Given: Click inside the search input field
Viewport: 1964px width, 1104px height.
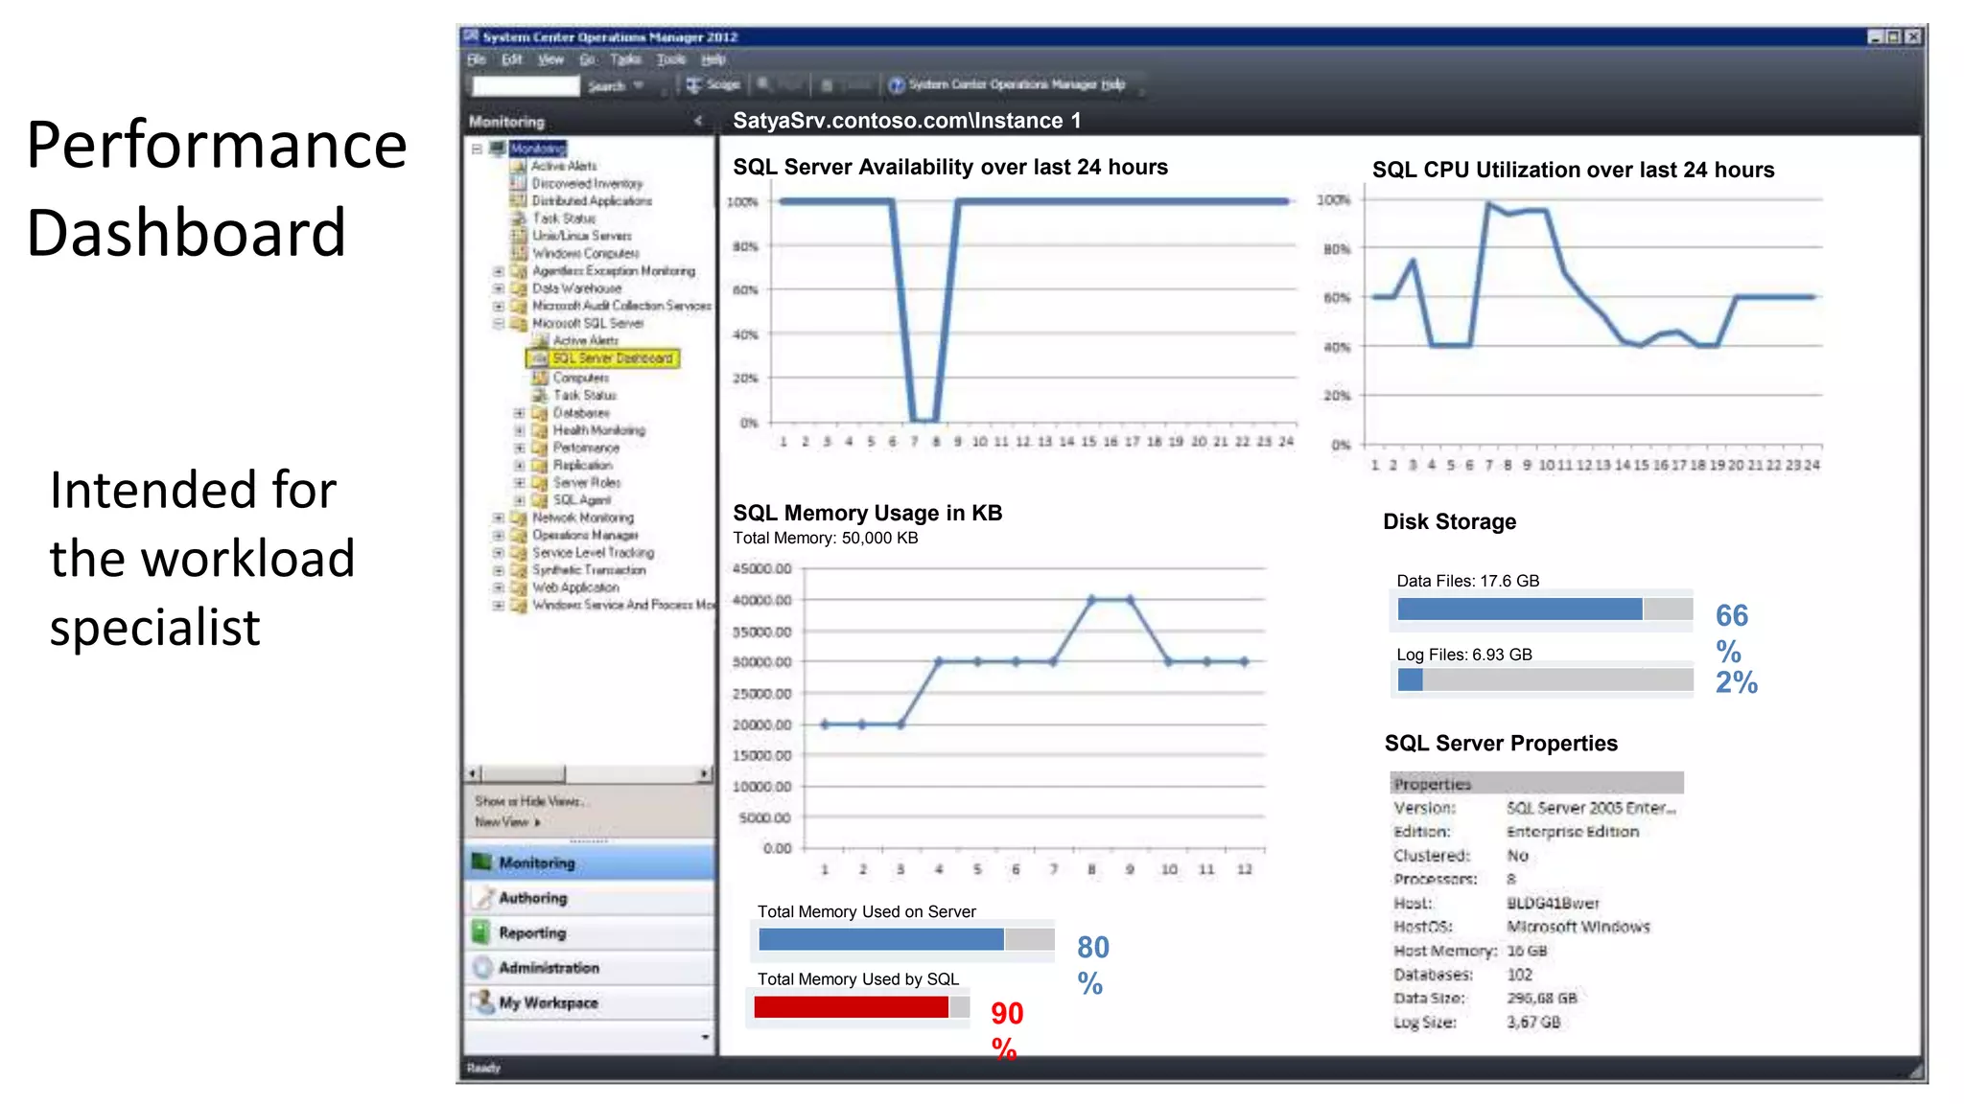Looking at the screenshot, I should point(526,85).
